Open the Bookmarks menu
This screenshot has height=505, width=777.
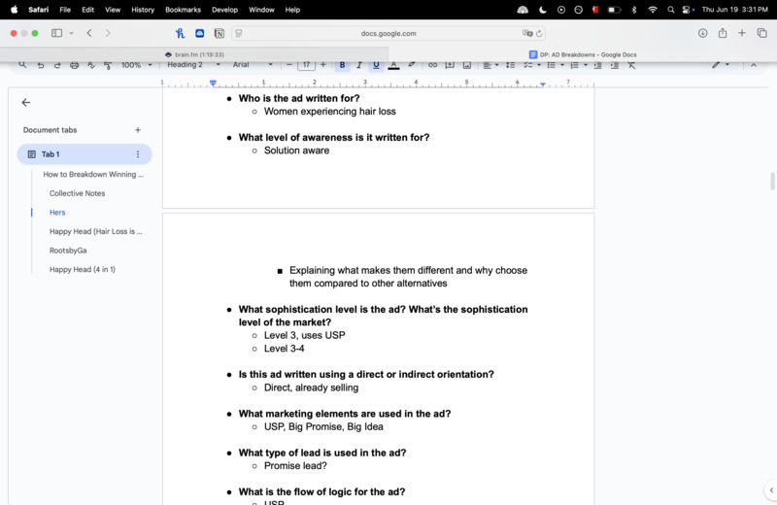(183, 10)
